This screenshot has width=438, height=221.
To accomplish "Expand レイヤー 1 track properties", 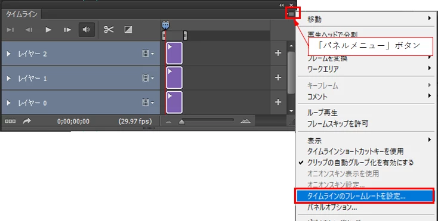I will [x=9, y=78].
